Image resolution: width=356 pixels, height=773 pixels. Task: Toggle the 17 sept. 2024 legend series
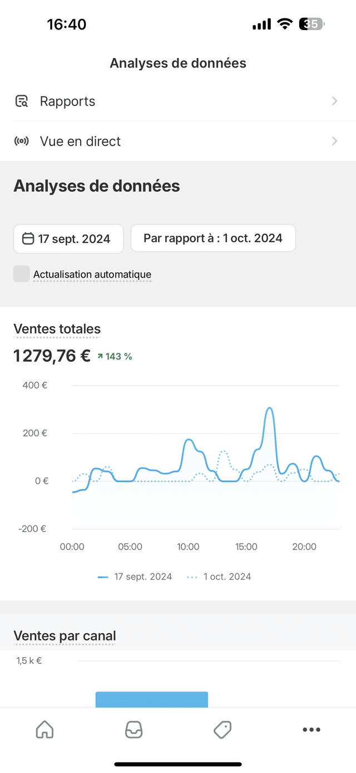coord(135,577)
